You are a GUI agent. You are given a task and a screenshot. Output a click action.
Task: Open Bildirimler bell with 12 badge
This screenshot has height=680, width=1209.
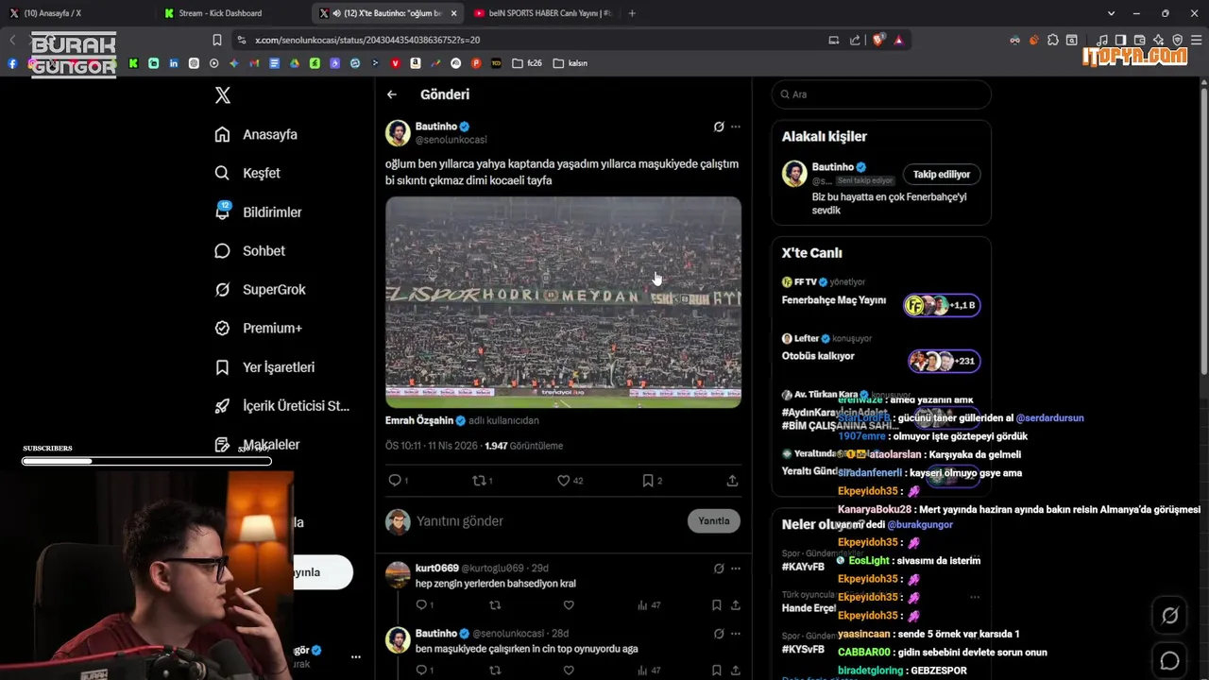[x=223, y=212]
